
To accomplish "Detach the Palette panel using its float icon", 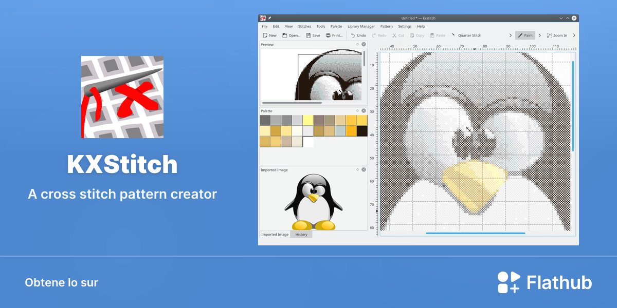I will click(357, 110).
